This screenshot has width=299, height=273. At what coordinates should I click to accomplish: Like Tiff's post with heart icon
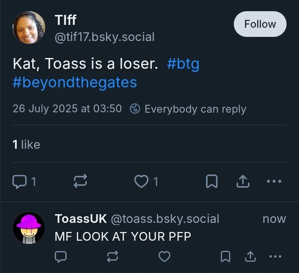pos(142,181)
